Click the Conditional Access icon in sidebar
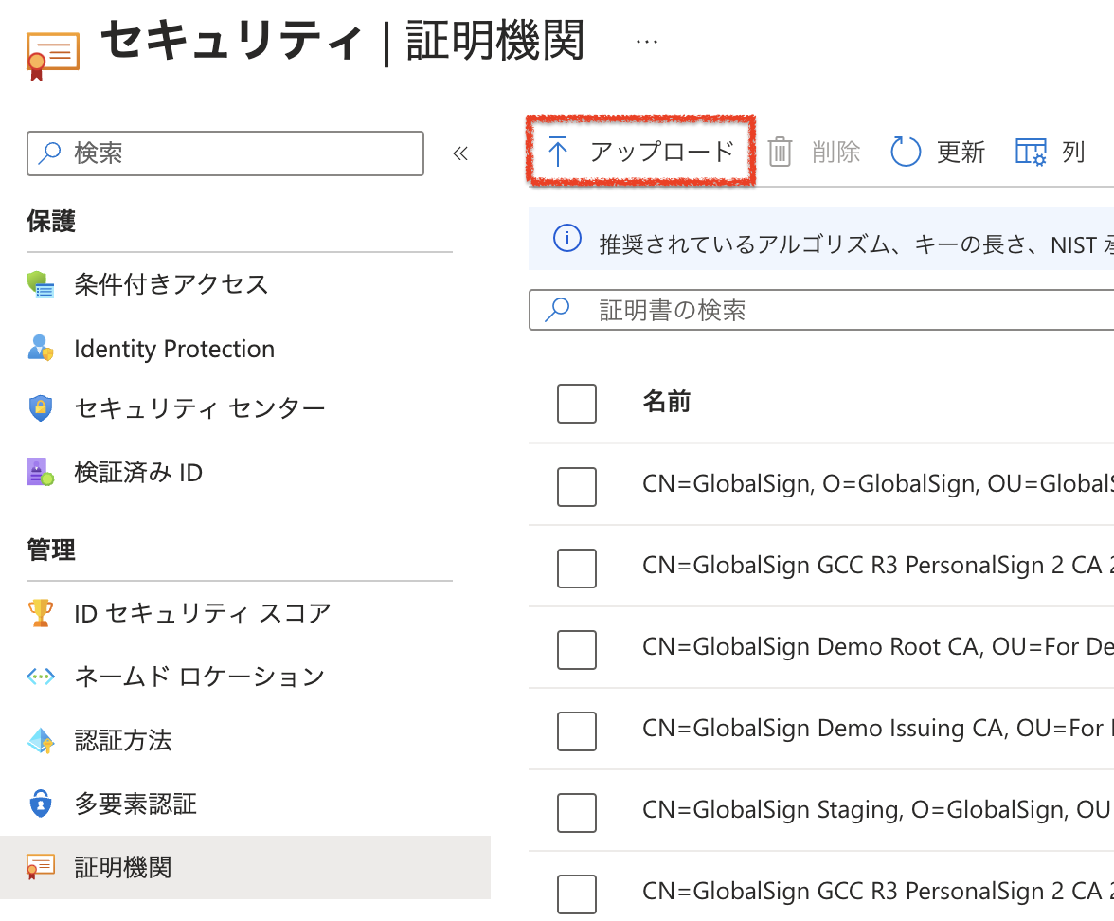Screen dimensions: 1114x921 [x=42, y=284]
